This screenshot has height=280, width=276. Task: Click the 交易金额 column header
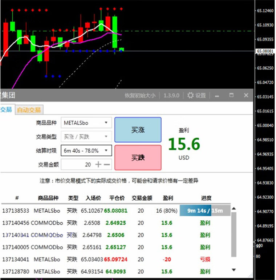(x=142, y=198)
